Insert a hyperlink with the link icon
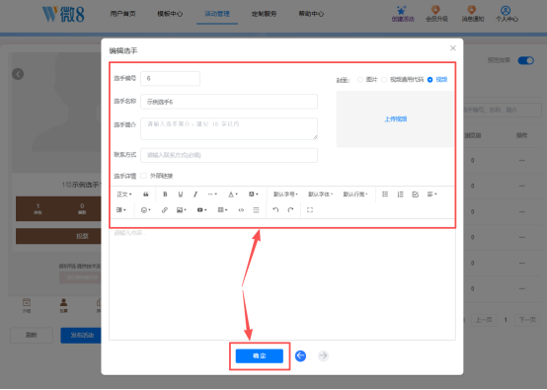This screenshot has width=547, height=390. click(x=165, y=210)
